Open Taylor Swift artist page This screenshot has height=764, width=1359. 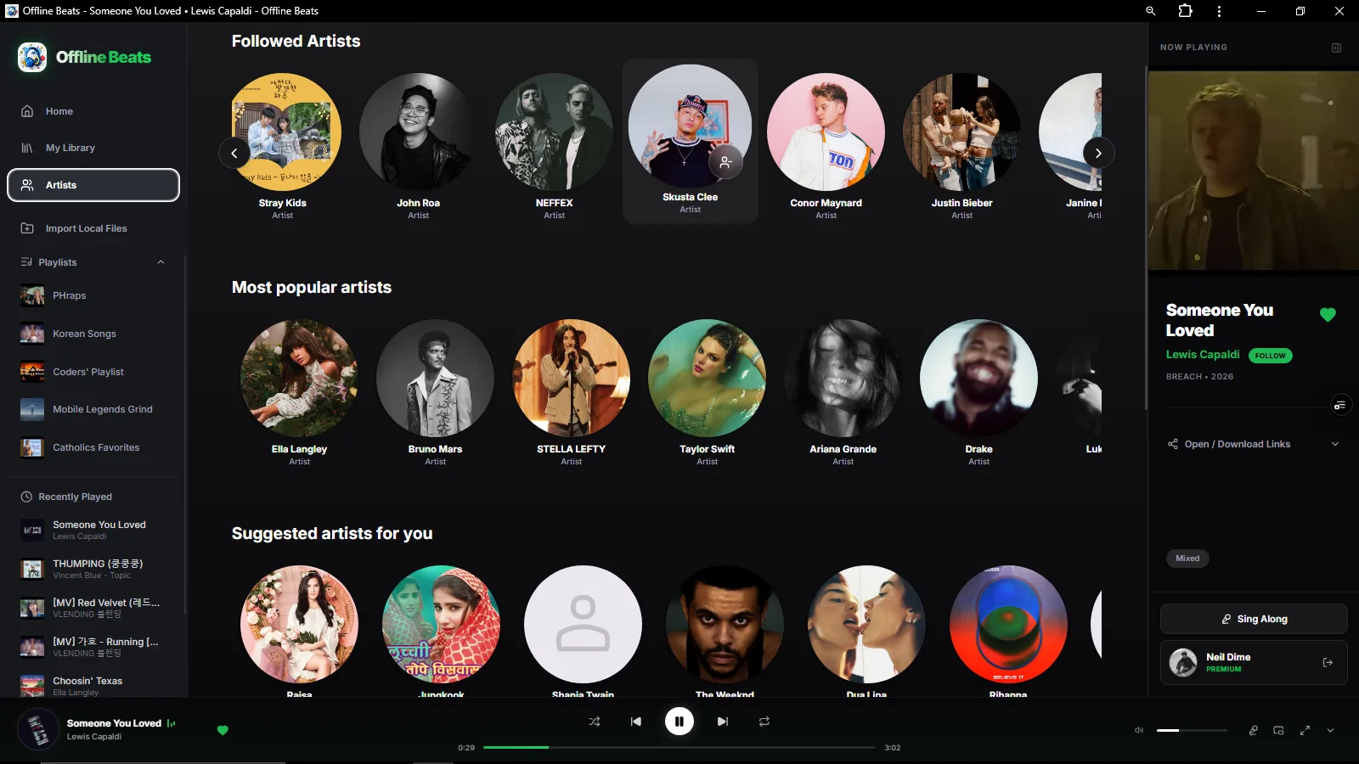click(x=707, y=392)
